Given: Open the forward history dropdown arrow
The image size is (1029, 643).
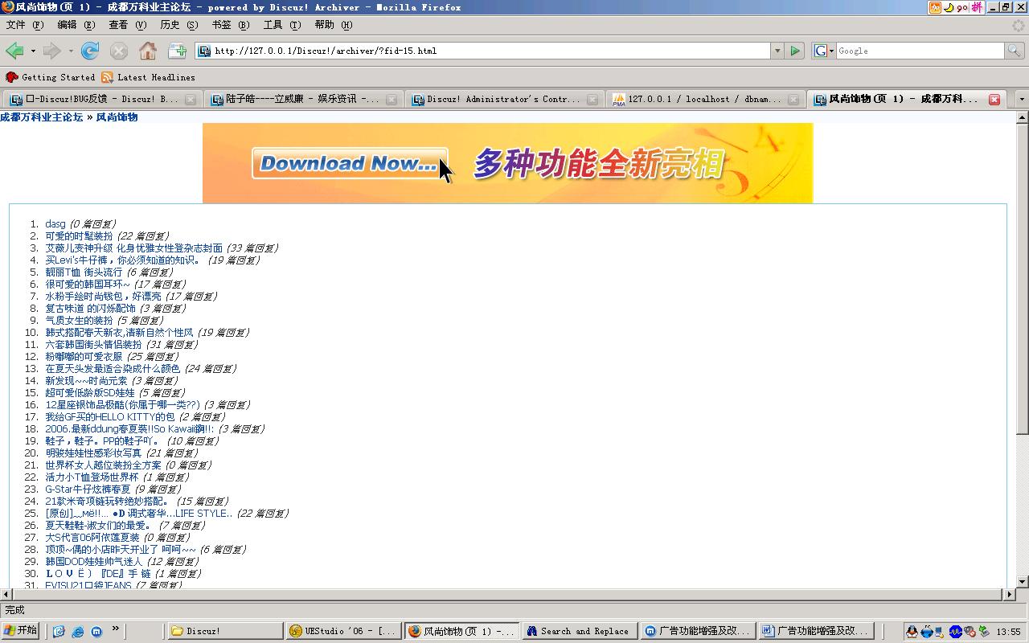Looking at the screenshot, I should coord(71,51).
